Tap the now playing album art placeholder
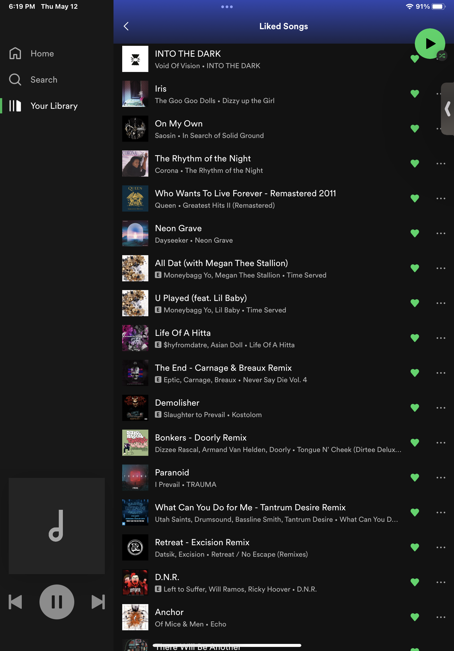Screen dimensions: 454x651 coord(57,526)
